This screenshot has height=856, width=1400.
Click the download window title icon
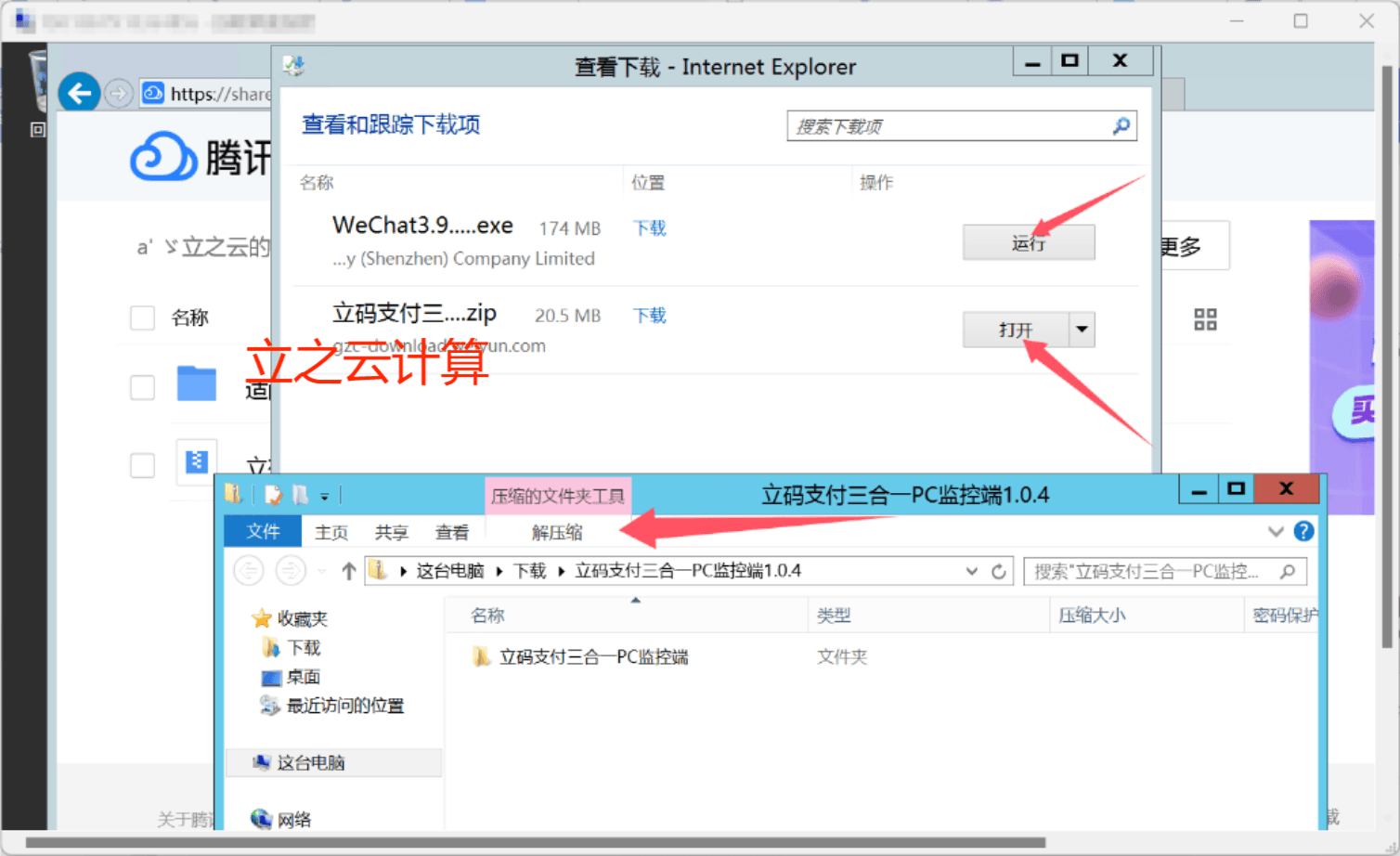tap(294, 66)
